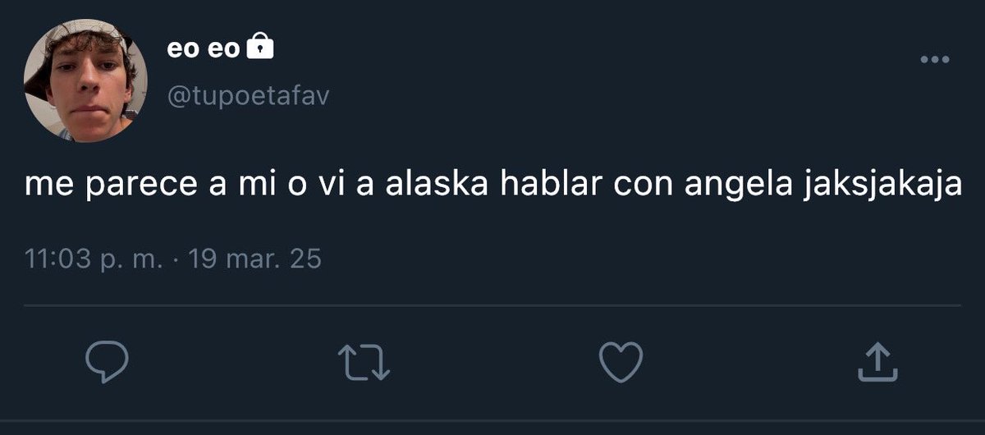The height and width of the screenshot is (435, 985).
Task: Reply to the tweet via speech bubble icon
Action: (x=107, y=362)
